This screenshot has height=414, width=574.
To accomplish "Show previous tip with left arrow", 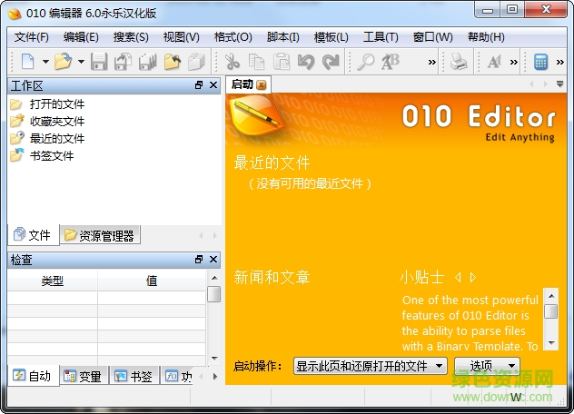I will [x=458, y=278].
